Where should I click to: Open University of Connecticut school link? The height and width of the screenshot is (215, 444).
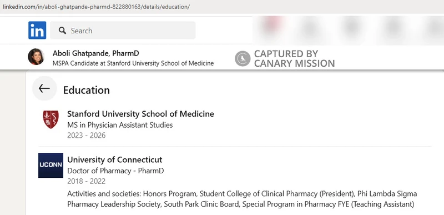coord(115,160)
